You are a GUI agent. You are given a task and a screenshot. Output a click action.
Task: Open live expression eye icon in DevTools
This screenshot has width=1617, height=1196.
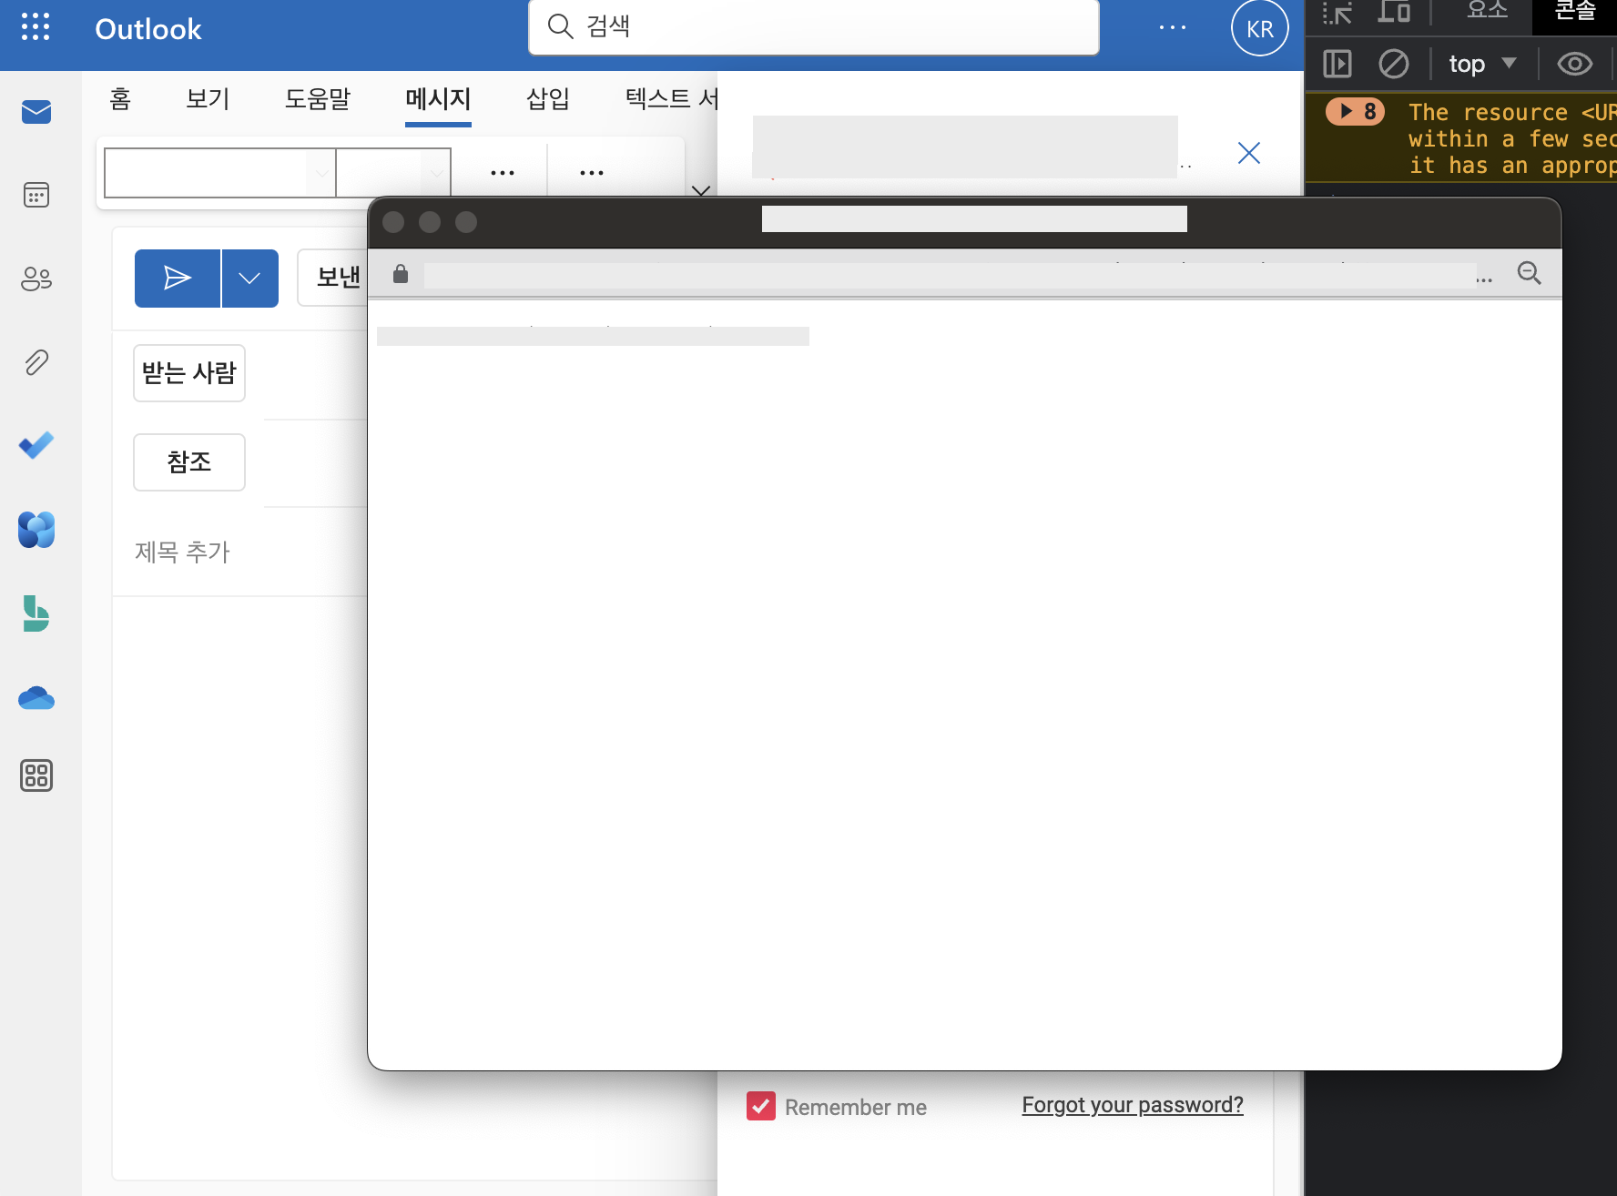click(1575, 64)
